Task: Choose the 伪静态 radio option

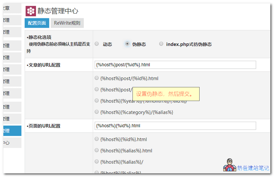Action: pos(127,44)
